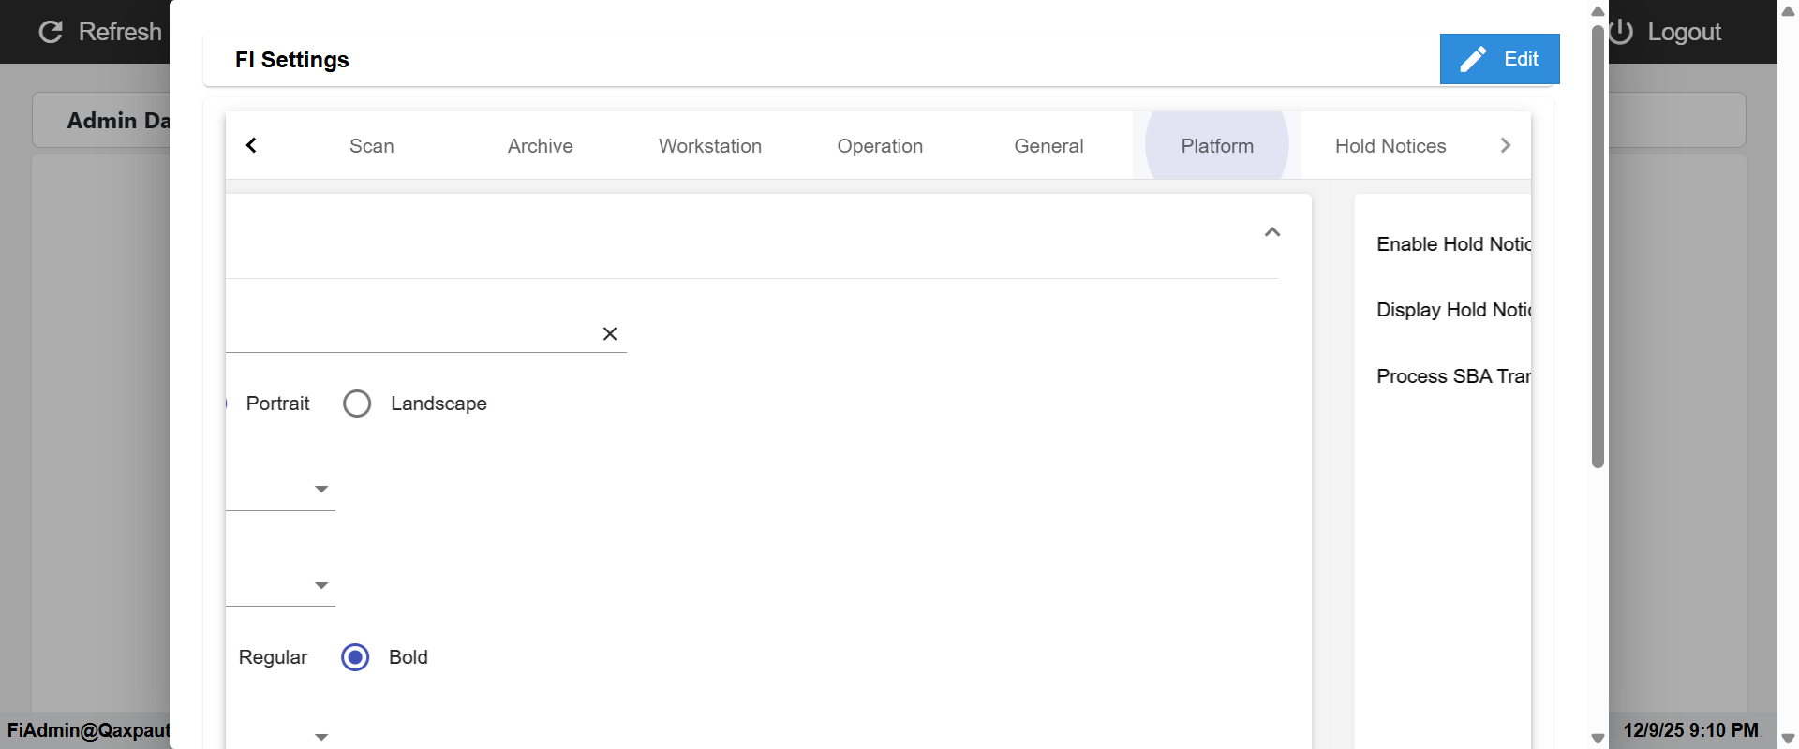Screen dimensions: 1799x749
Task: Click the dialog scrollbar's up arrow
Action: tap(1598, 11)
